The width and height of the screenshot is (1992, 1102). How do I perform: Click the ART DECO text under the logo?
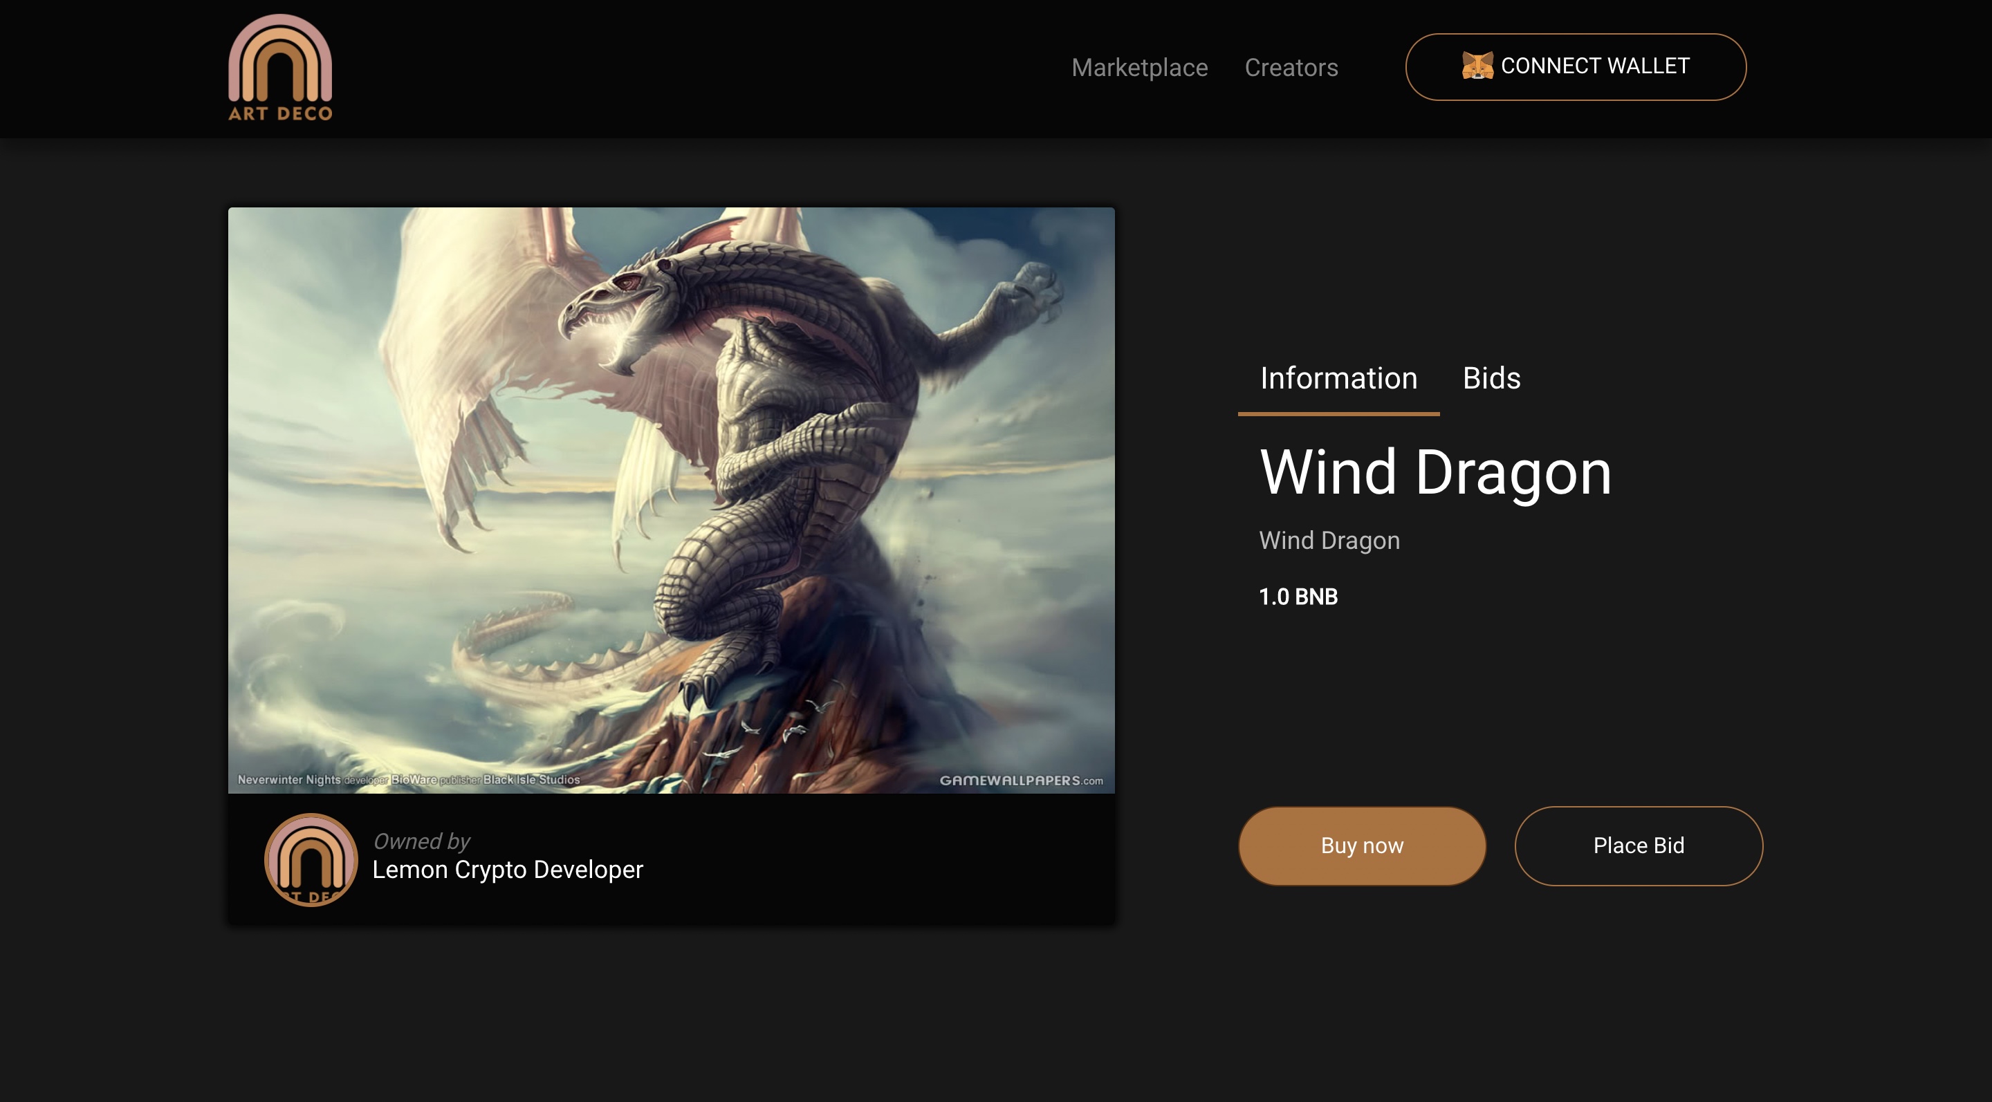pyautogui.click(x=280, y=113)
